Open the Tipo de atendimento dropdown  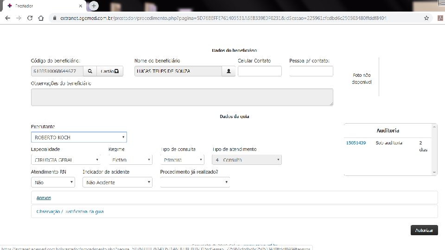click(247, 160)
